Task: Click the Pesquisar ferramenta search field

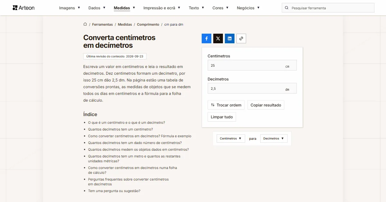Action: click(328, 8)
